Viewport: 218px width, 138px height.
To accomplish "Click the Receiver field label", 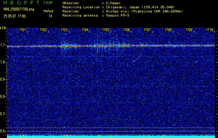I will point(71,11).
